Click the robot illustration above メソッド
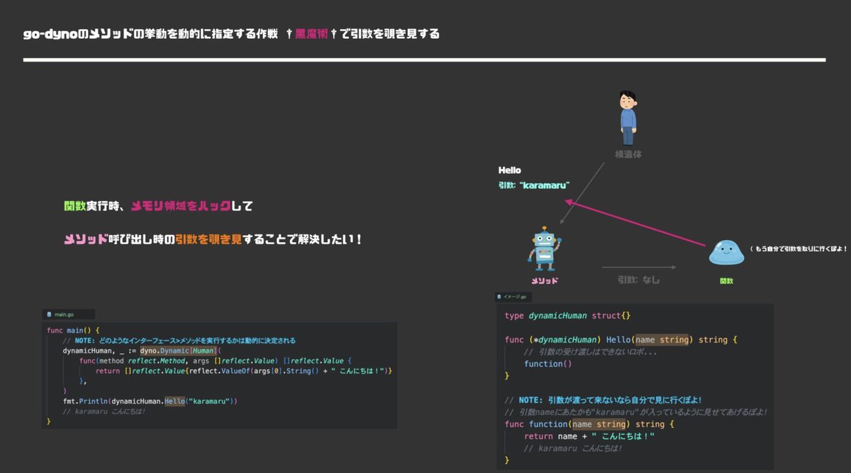The height and width of the screenshot is (473, 851). 545,248
